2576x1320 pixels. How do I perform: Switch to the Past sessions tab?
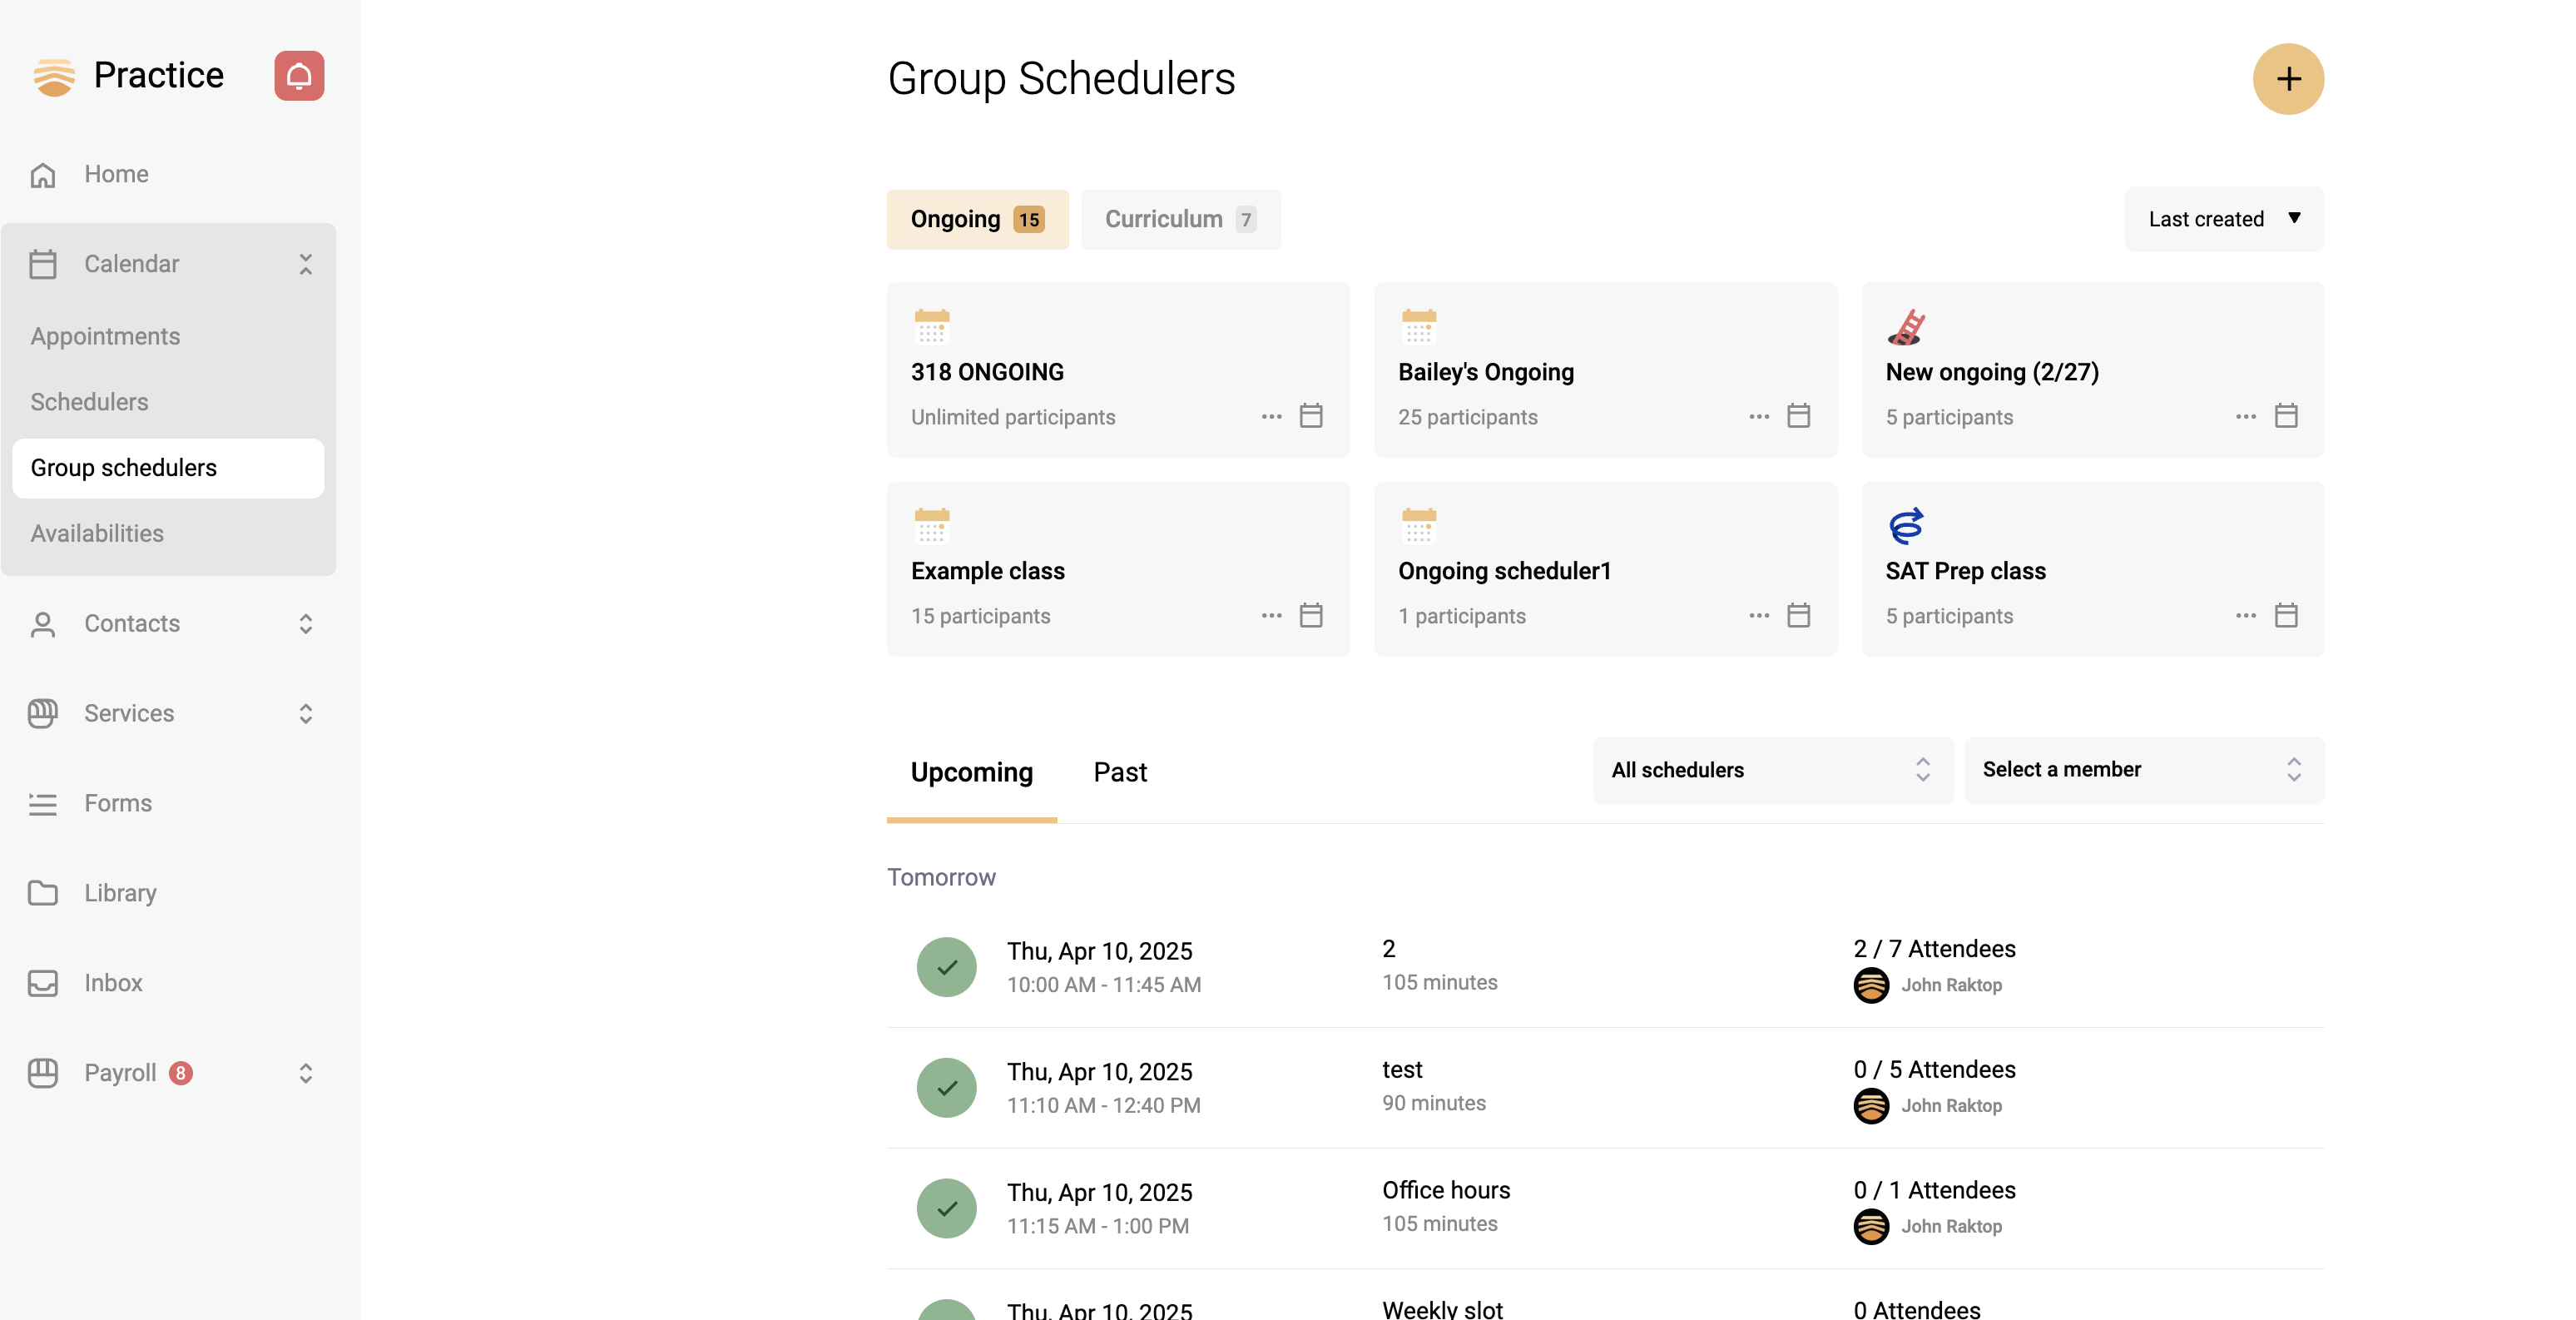pyautogui.click(x=1119, y=773)
